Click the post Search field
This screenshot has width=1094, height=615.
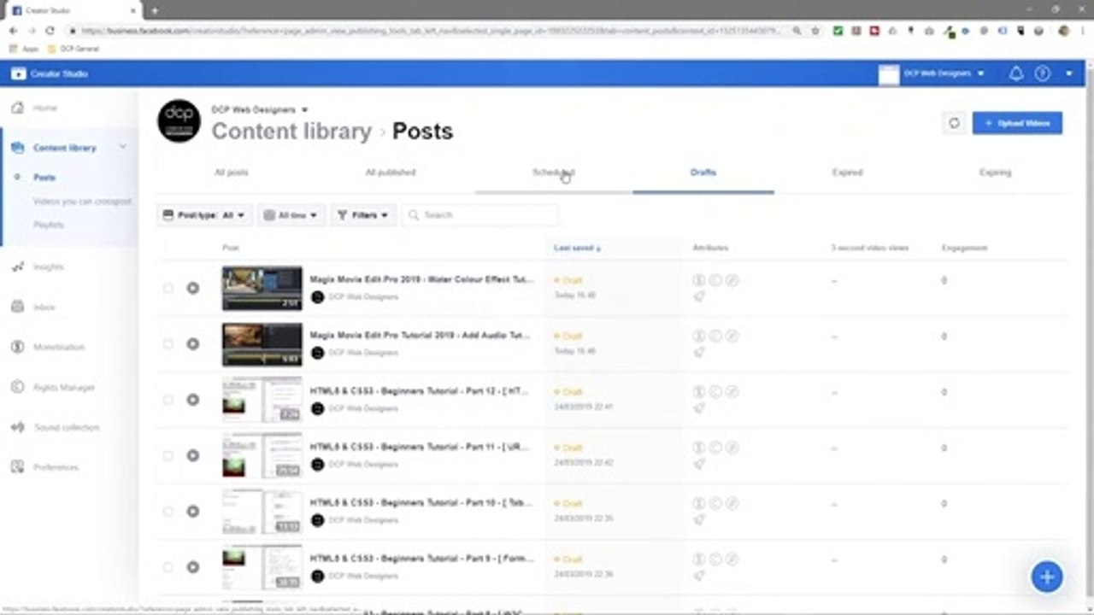click(x=480, y=215)
